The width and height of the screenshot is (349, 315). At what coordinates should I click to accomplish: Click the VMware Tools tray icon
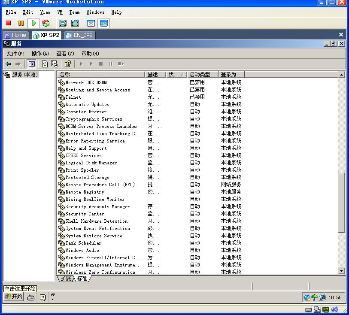[322, 297]
